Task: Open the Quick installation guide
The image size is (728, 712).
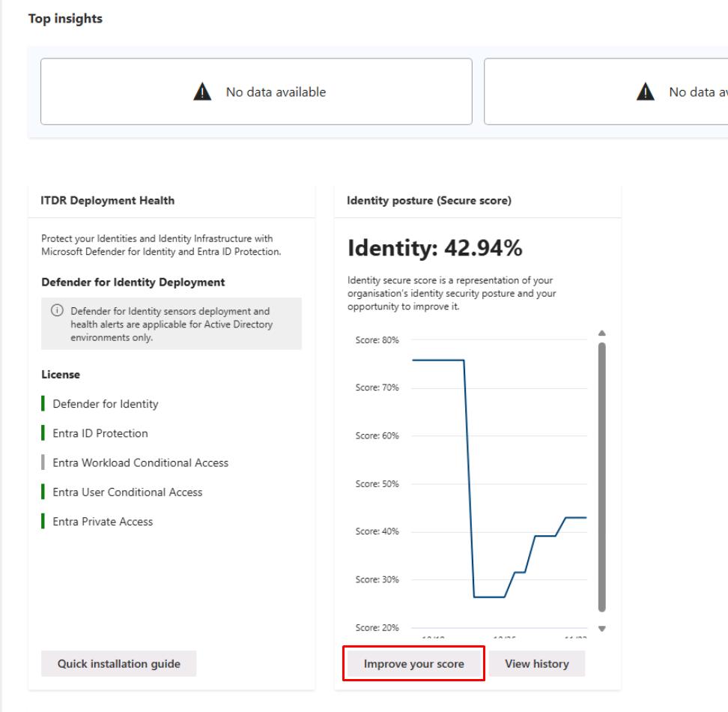Action: 118,664
